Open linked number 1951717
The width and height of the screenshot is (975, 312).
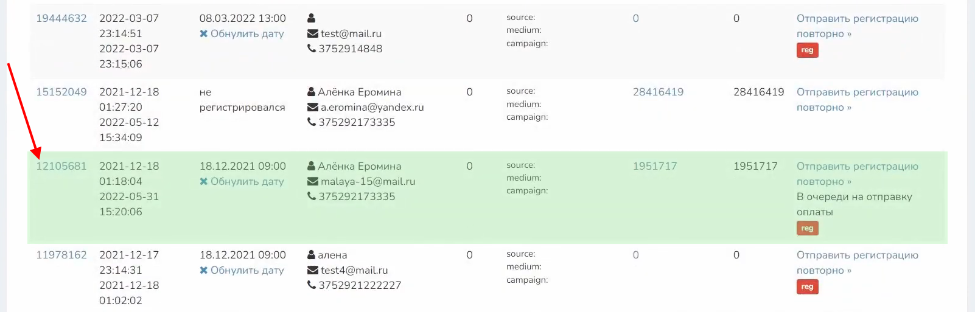pos(655,167)
